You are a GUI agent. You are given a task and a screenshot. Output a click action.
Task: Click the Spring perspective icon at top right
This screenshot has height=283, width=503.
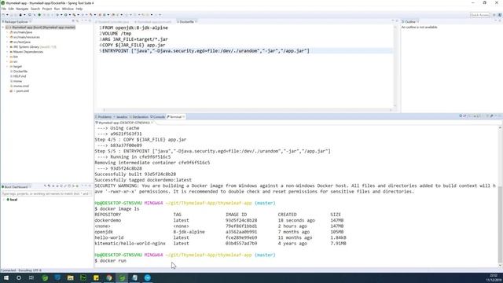coord(500,15)
